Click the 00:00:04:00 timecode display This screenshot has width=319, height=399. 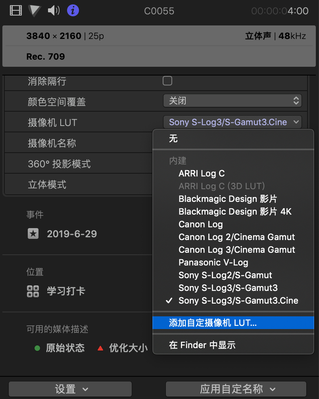point(280,11)
